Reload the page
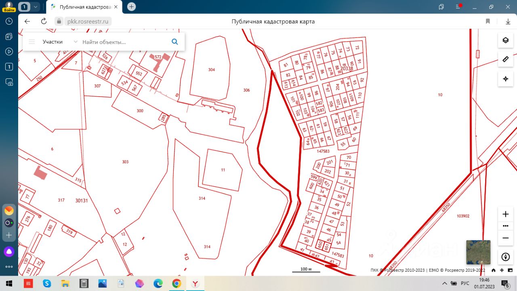 coord(44,21)
